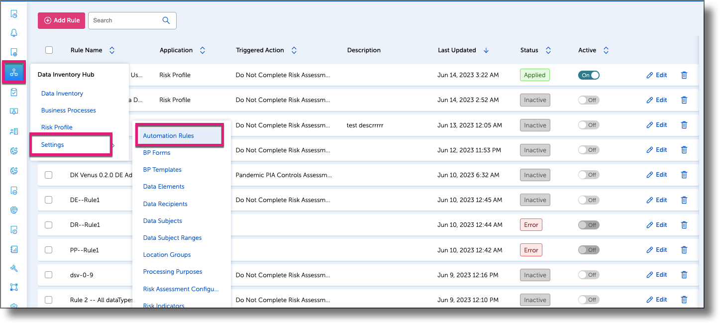Delete the dsv-0-9 rule using its trash icon

click(x=684, y=274)
